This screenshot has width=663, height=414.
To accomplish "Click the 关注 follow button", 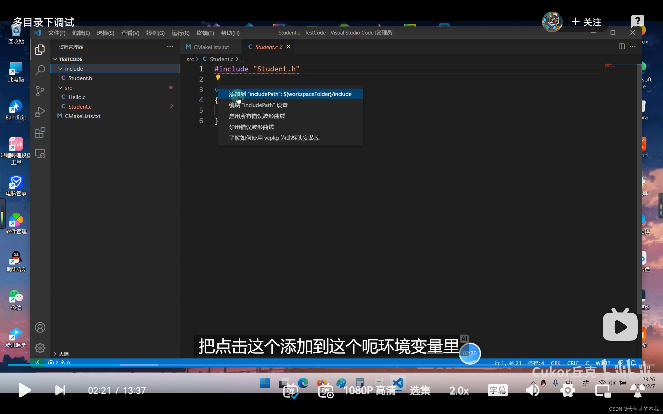I will click(x=587, y=22).
